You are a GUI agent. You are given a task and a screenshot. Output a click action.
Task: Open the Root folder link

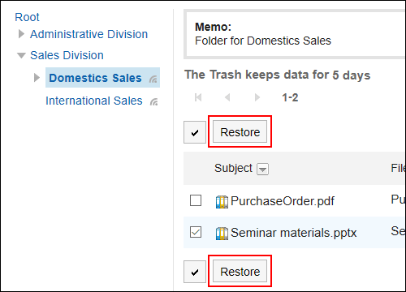pyautogui.click(x=27, y=17)
